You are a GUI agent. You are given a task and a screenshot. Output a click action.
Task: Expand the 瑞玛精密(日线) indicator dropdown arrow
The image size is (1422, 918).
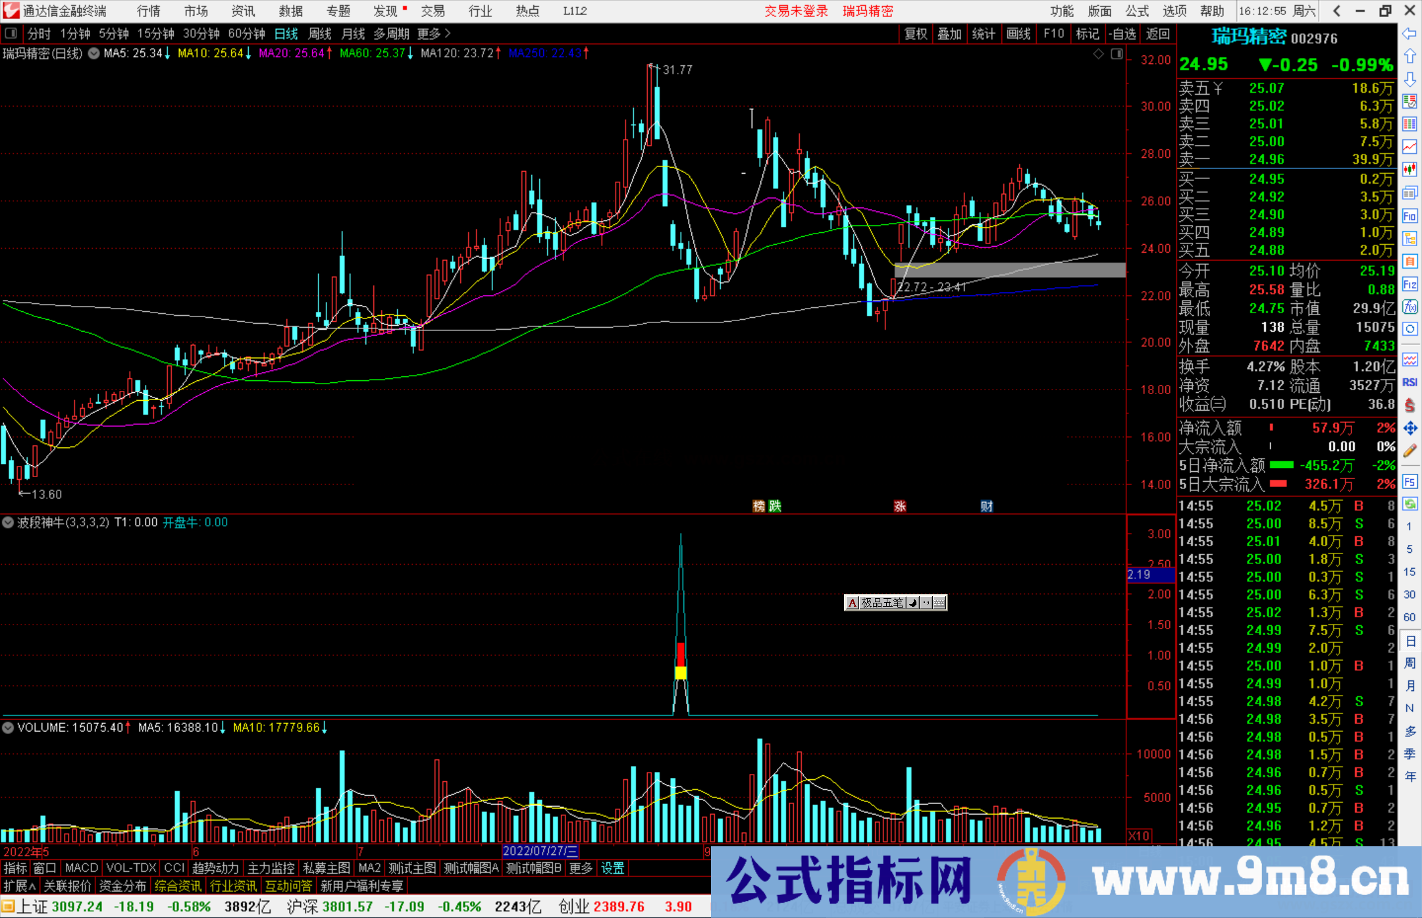pyautogui.click(x=94, y=53)
